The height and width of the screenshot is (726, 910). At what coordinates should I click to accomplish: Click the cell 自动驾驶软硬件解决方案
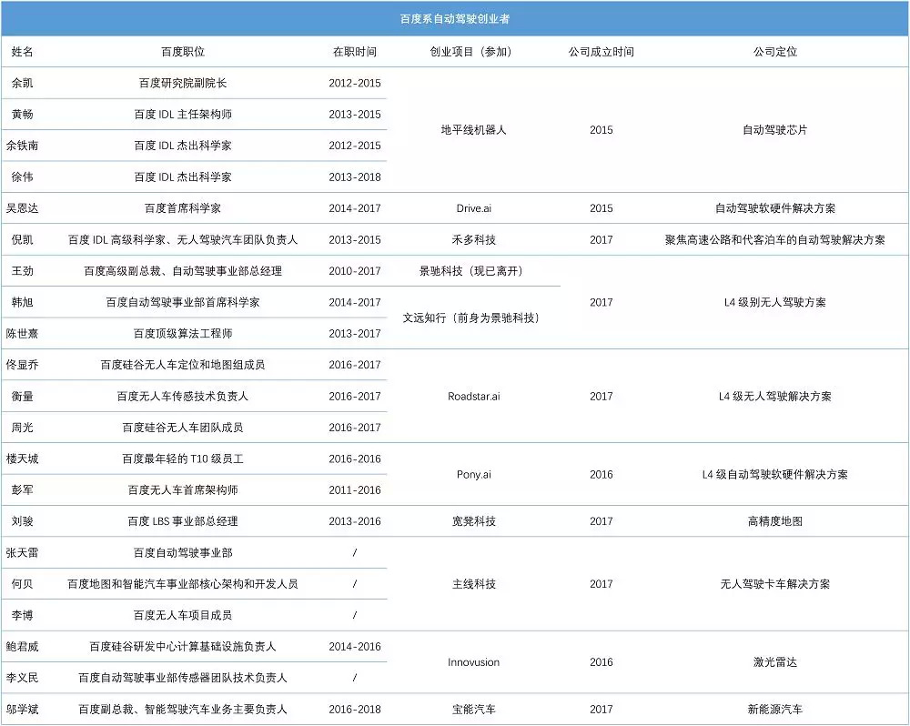(x=774, y=208)
